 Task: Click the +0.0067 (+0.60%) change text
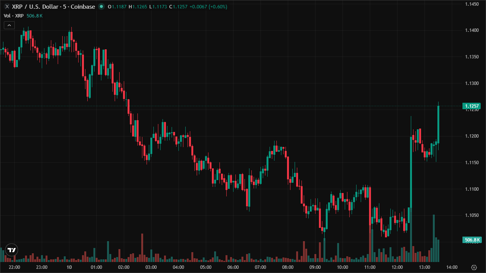pyautogui.click(x=208, y=6)
